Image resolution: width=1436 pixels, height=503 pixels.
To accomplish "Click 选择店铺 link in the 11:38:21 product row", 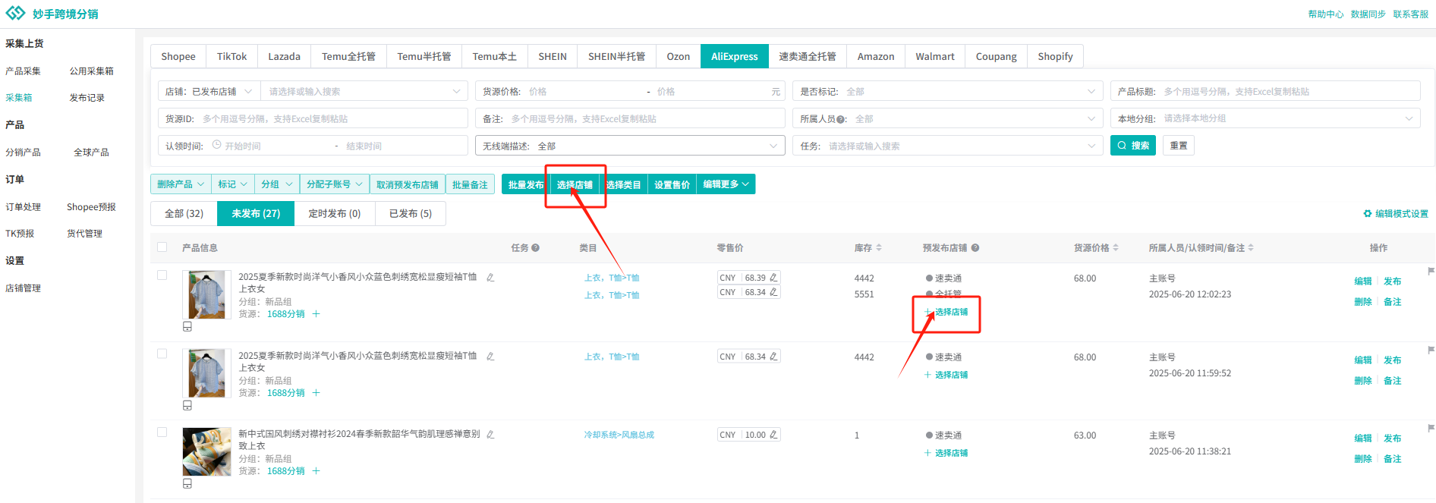I will click(946, 453).
